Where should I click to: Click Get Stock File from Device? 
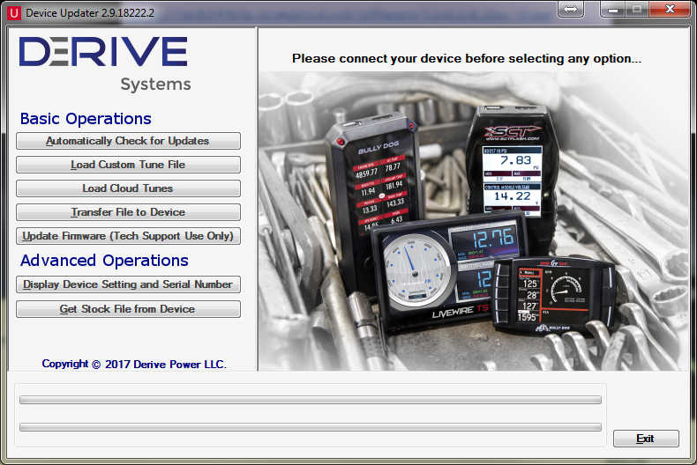coord(128,309)
